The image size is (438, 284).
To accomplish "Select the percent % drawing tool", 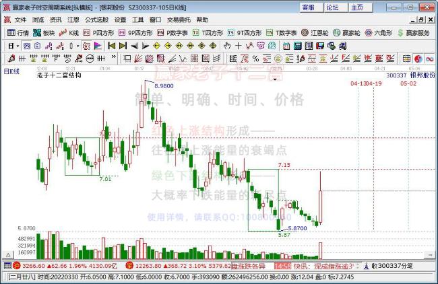I will [255, 59].
